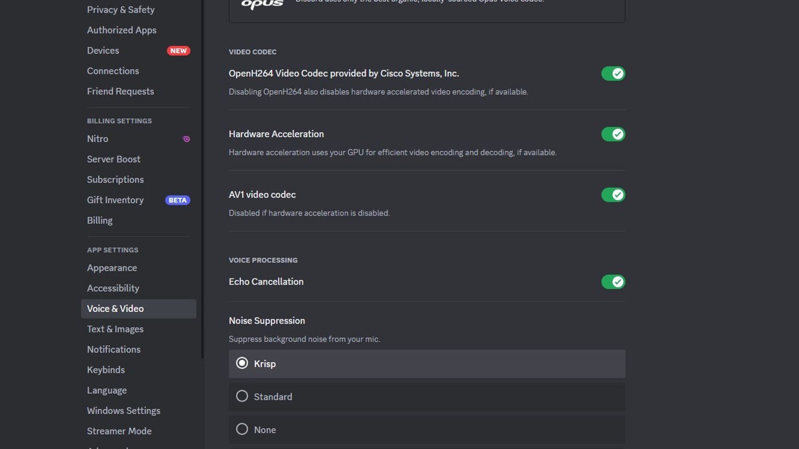The width and height of the screenshot is (799, 449).
Task: Open Streamer Mode settings
Action: (x=119, y=431)
